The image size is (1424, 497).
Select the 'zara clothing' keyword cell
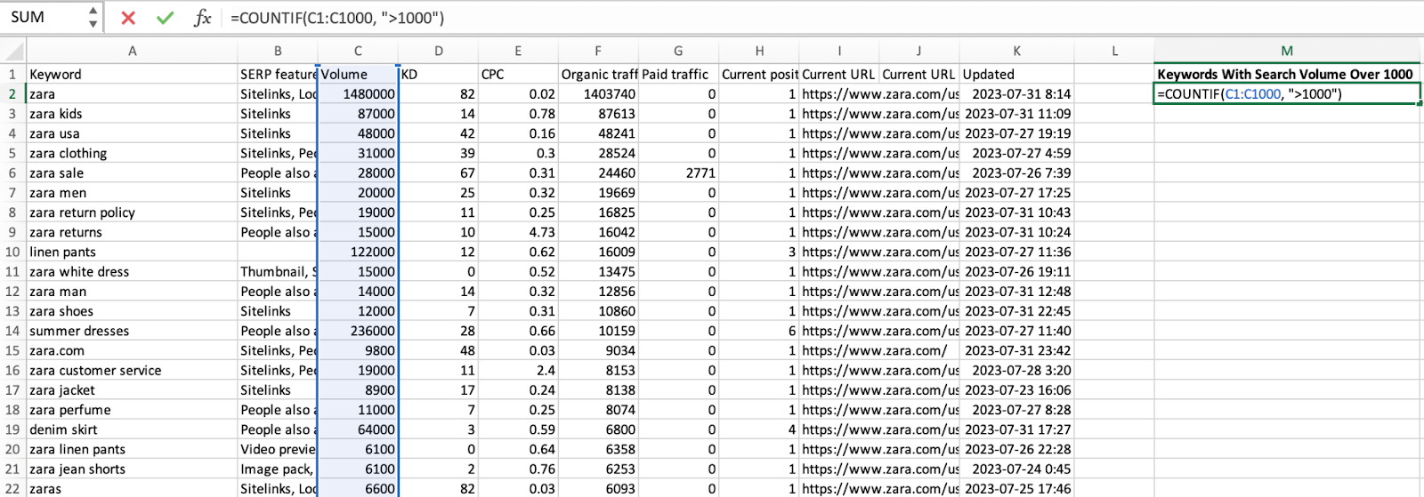[132, 153]
